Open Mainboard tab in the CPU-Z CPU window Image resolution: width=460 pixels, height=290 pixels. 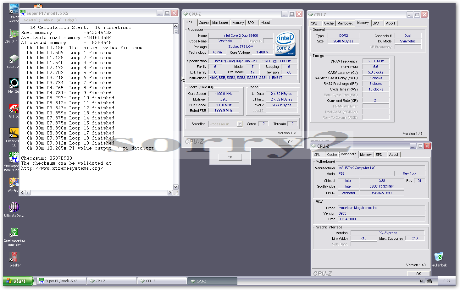tap(220, 23)
